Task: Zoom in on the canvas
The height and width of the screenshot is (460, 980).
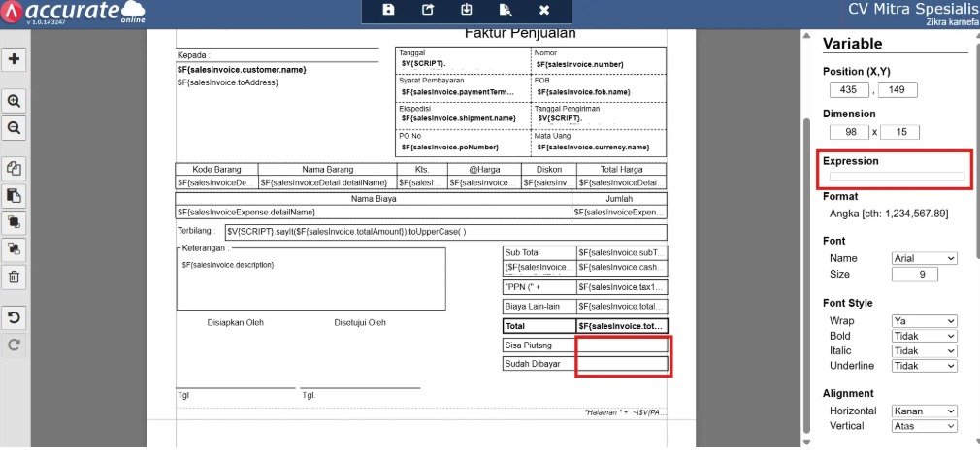Action: click(x=14, y=101)
